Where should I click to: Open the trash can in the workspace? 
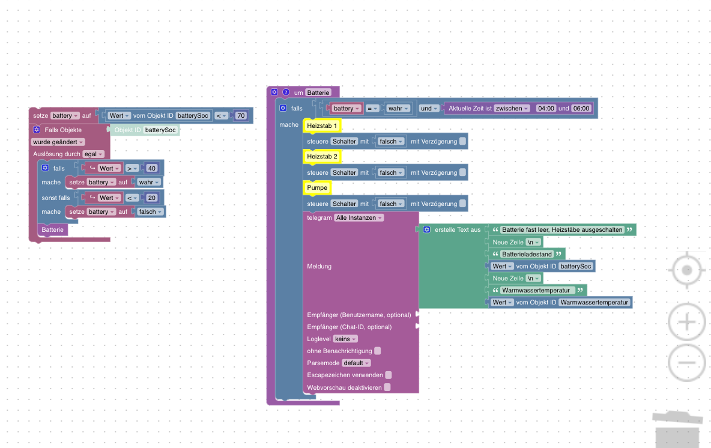677,429
